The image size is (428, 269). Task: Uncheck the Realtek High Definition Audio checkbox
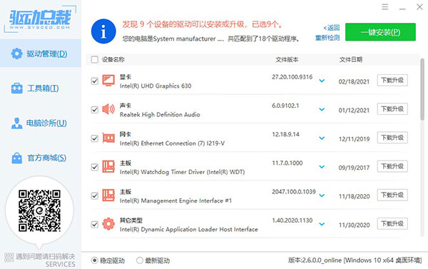(94, 110)
